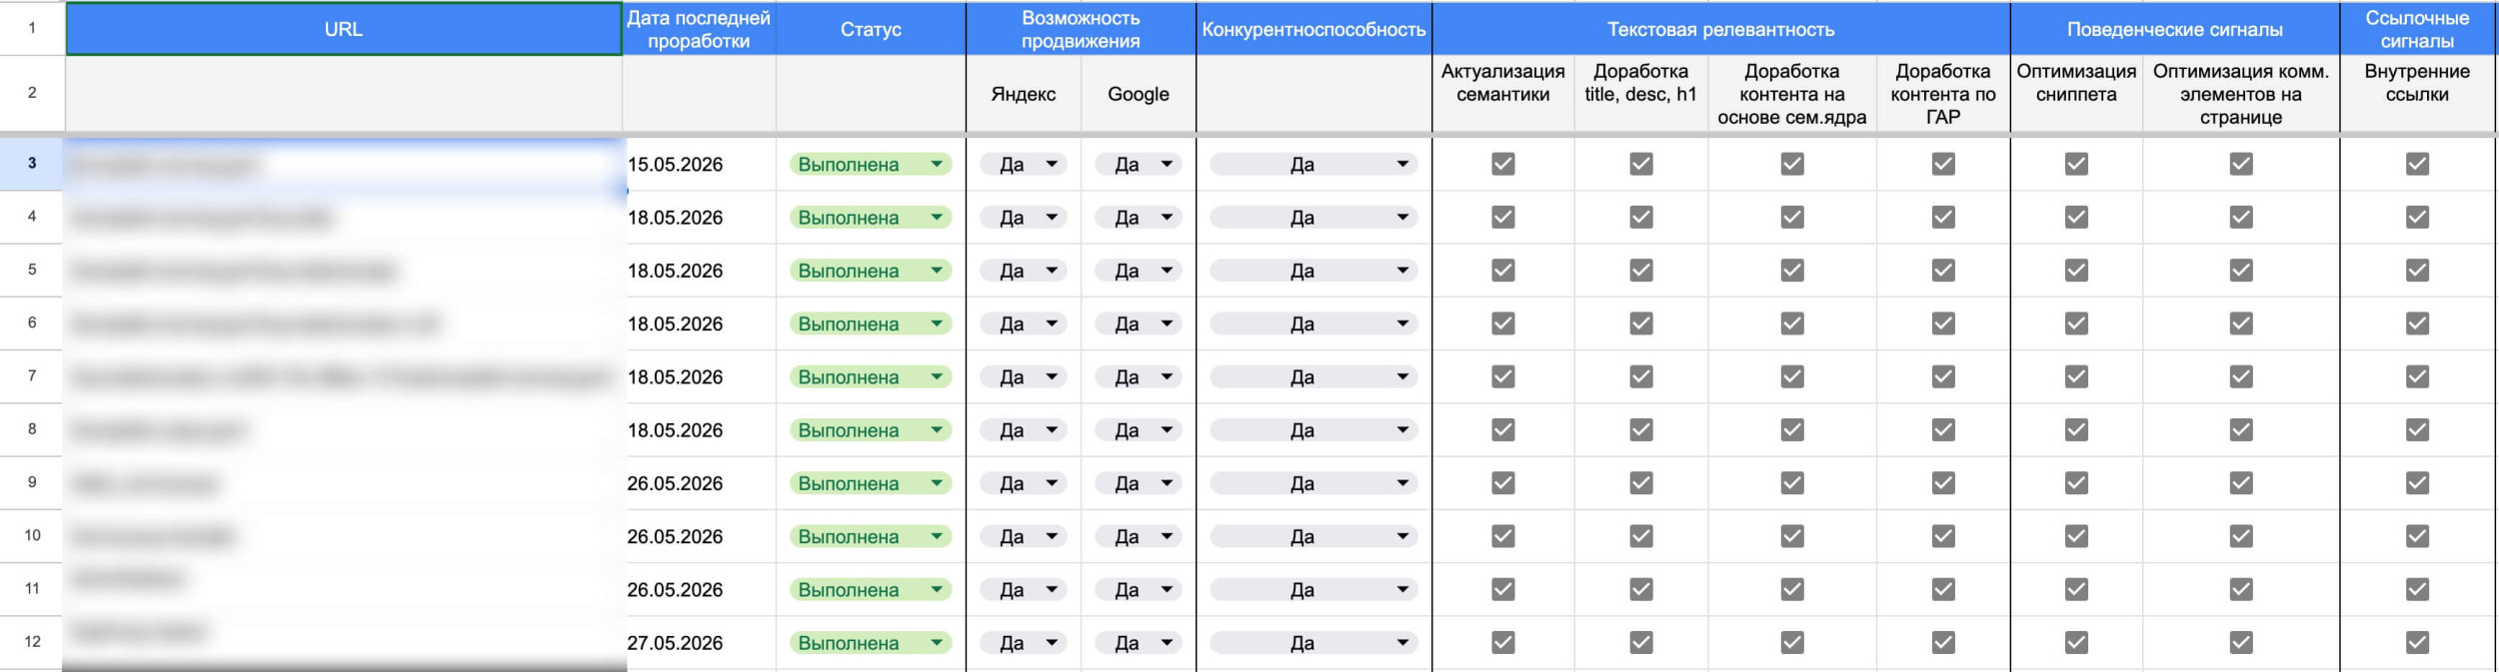This screenshot has height=672, width=2499.
Task: Toggle Оптимизация комм. элементов checkbox row 7
Action: click(2240, 376)
